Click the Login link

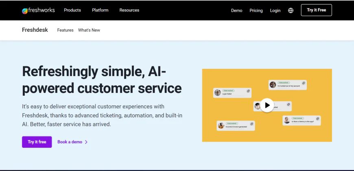[275, 11]
